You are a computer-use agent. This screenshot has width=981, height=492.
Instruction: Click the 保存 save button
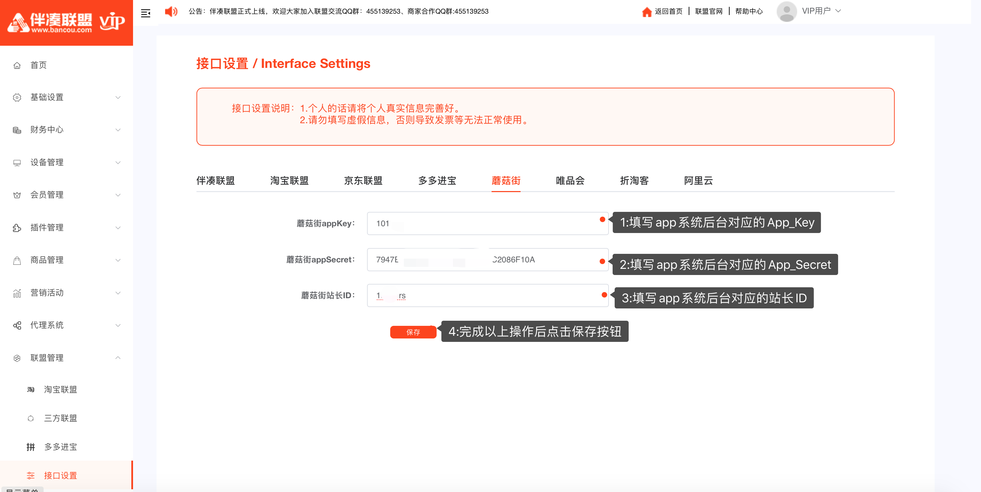coord(413,332)
